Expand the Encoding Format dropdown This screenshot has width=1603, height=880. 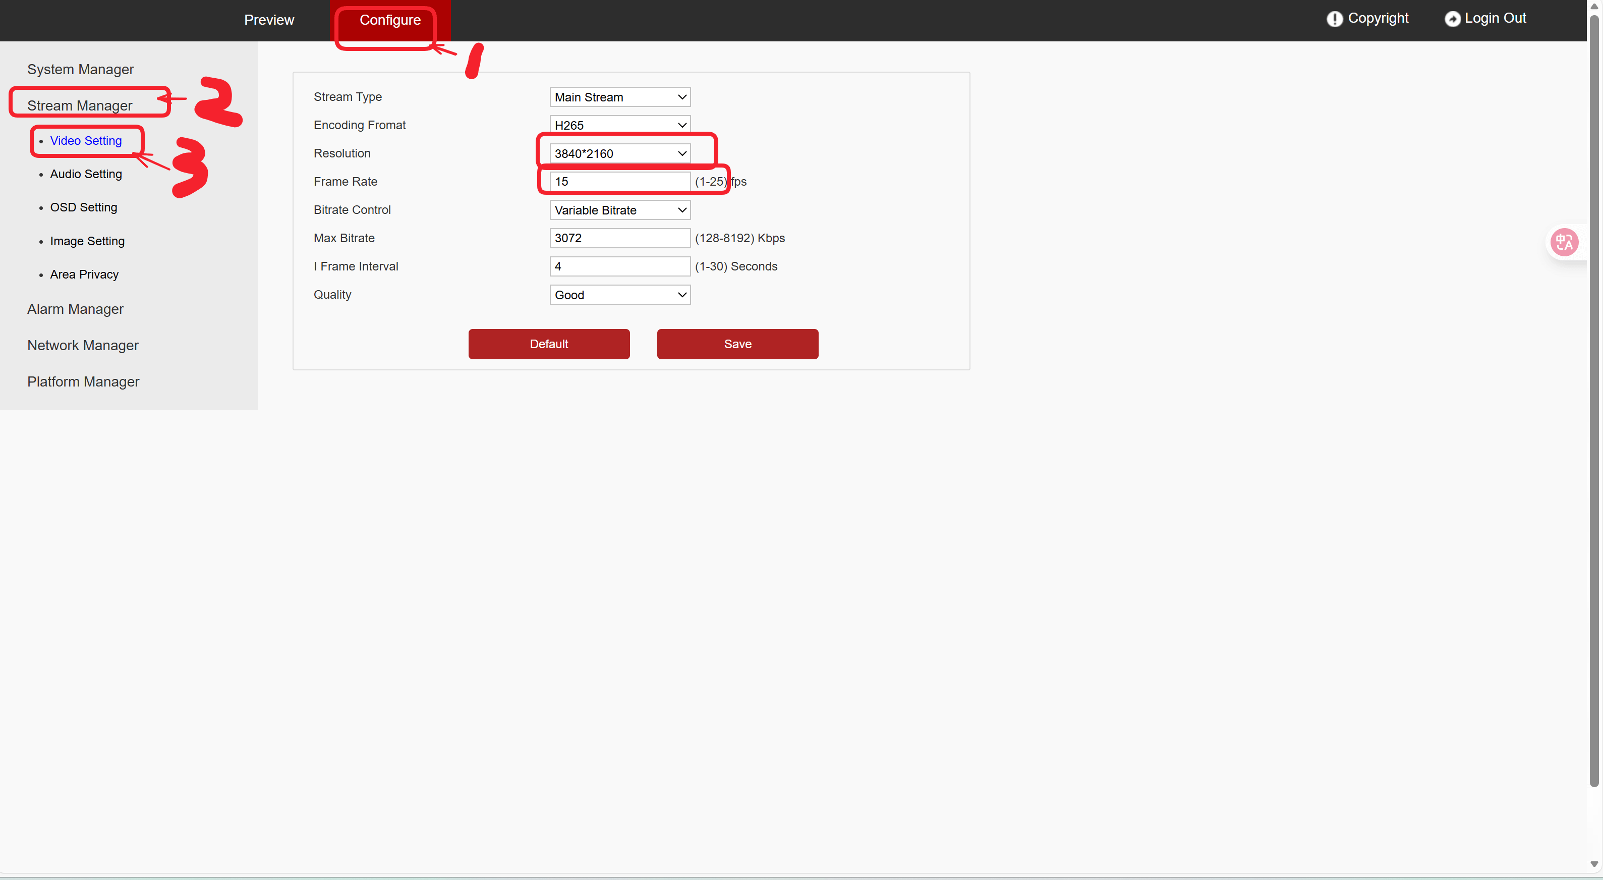pos(619,125)
